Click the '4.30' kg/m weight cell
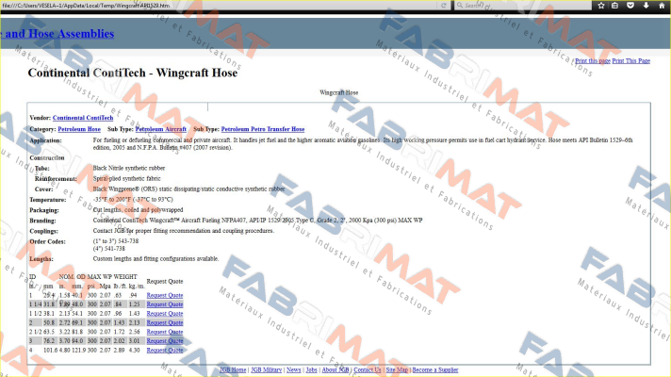Viewport: 671px width, 377px height. (135, 350)
